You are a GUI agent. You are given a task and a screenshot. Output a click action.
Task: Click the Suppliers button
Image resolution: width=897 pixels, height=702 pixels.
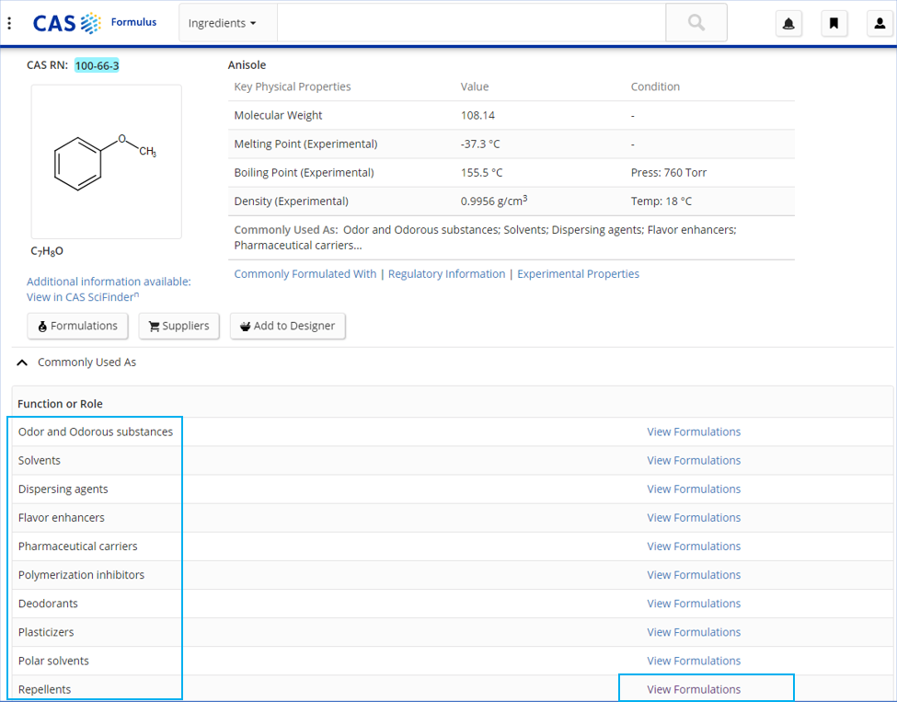coord(179,326)
